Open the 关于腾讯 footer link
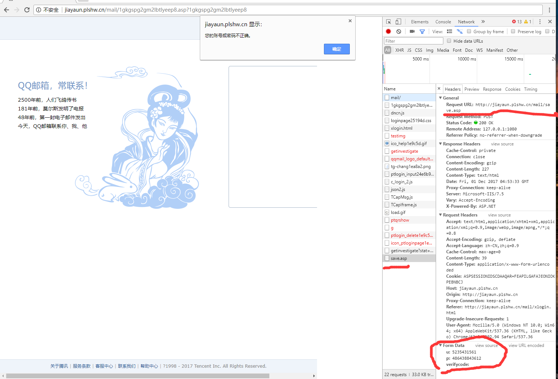The width and height of the screenshot is (558, 379). coord(59,366)
